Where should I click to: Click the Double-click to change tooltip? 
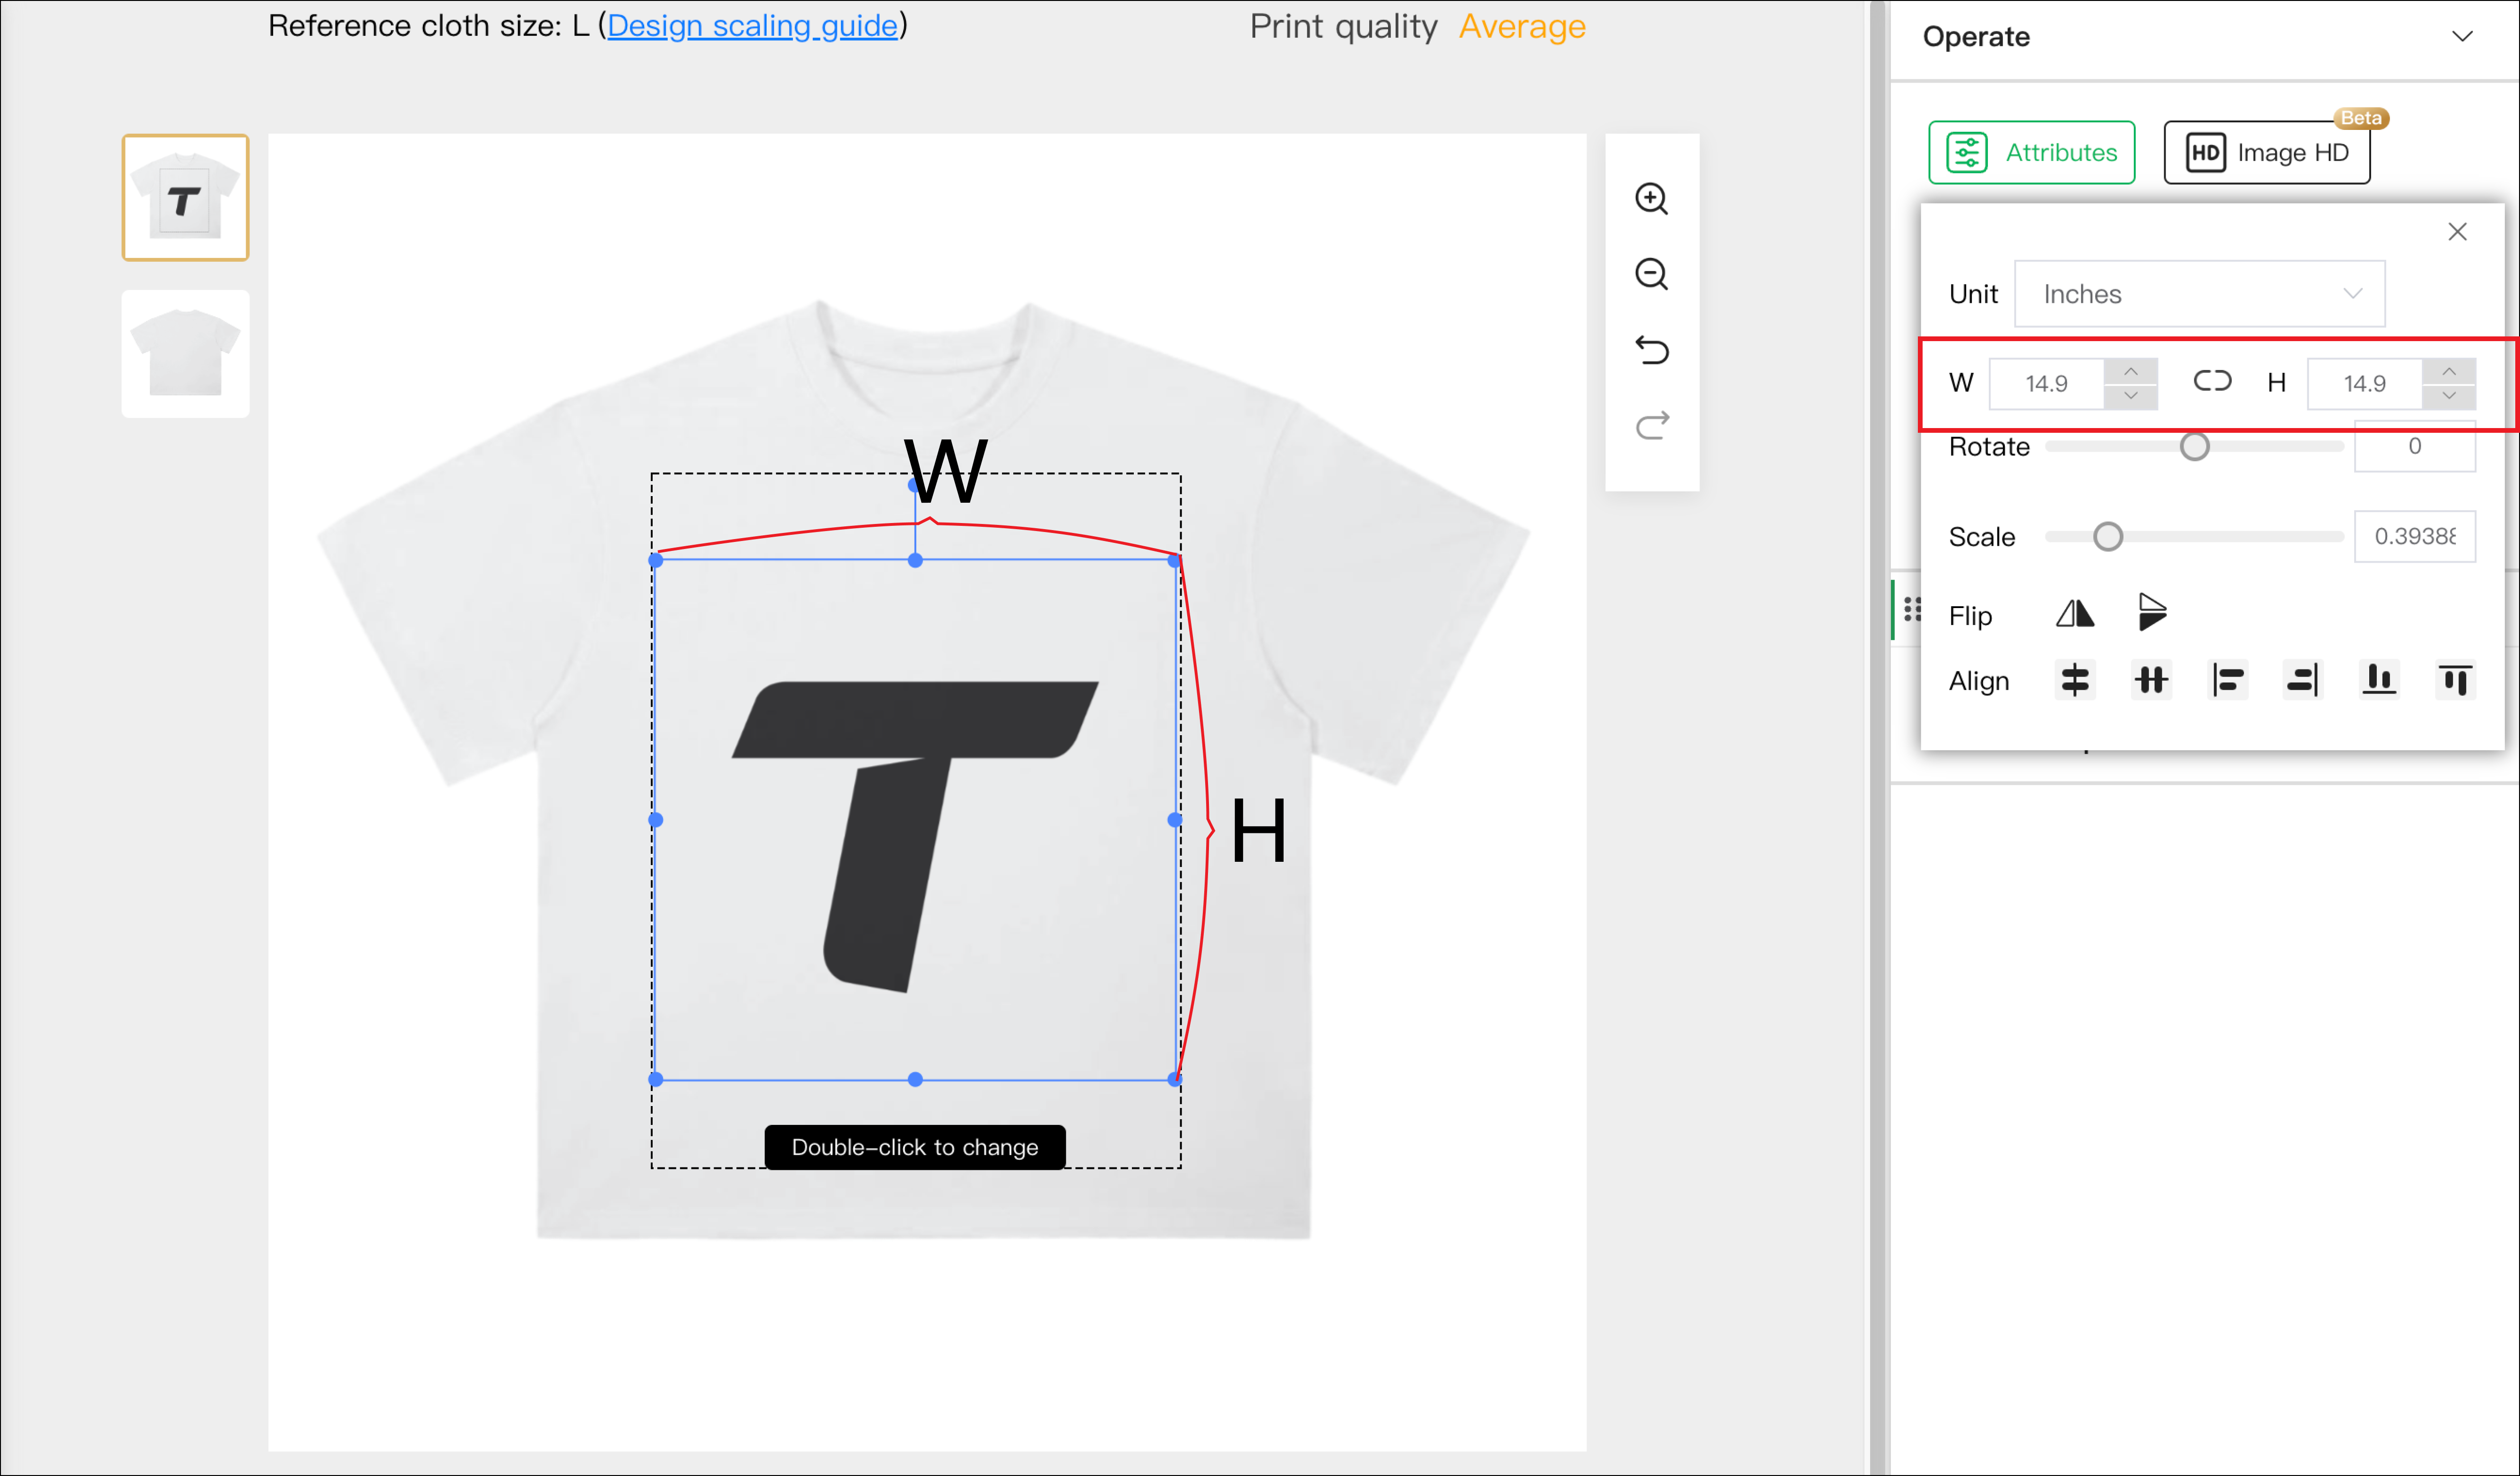click(915, 1147)
